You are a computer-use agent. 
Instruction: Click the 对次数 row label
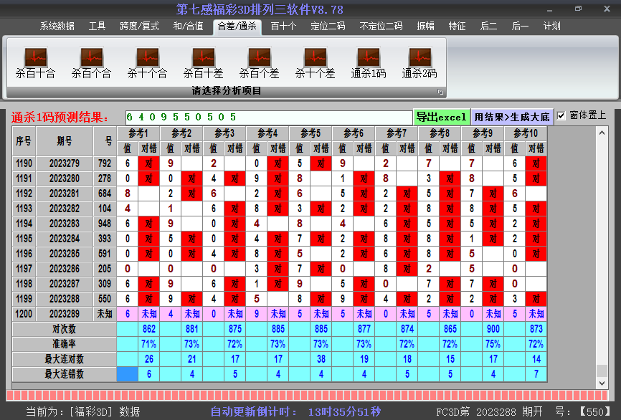(64, 329)
